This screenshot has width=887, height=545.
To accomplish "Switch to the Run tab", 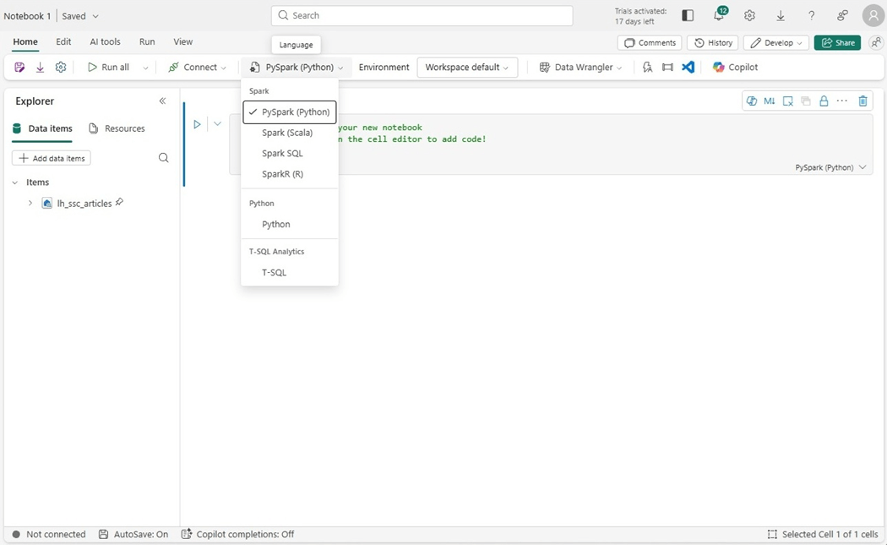I will 147,42.
